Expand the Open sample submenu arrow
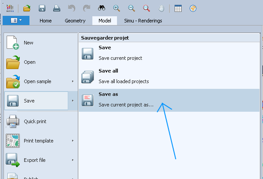This screenshot has width=263, height=179. pyautogui.click(x=73, y=81)
